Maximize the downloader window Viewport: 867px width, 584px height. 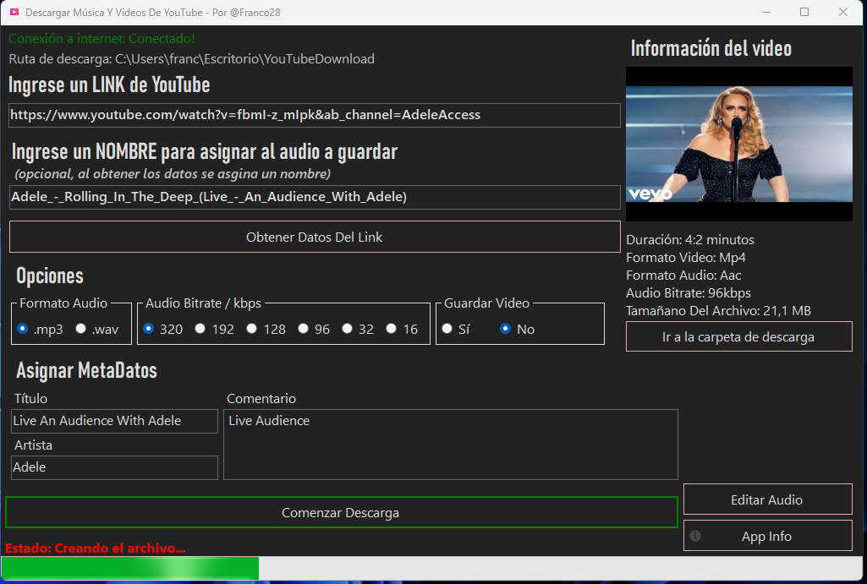(x=804, y=12)
